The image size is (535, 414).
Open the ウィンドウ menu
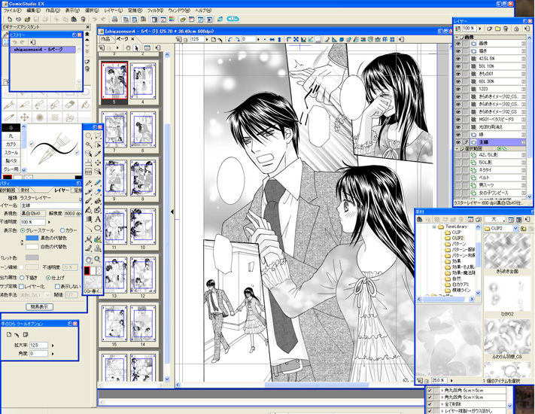pyautogui.click(x=178, y=11)
